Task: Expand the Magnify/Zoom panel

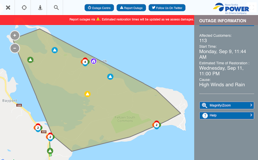Action: pos(227,105)
